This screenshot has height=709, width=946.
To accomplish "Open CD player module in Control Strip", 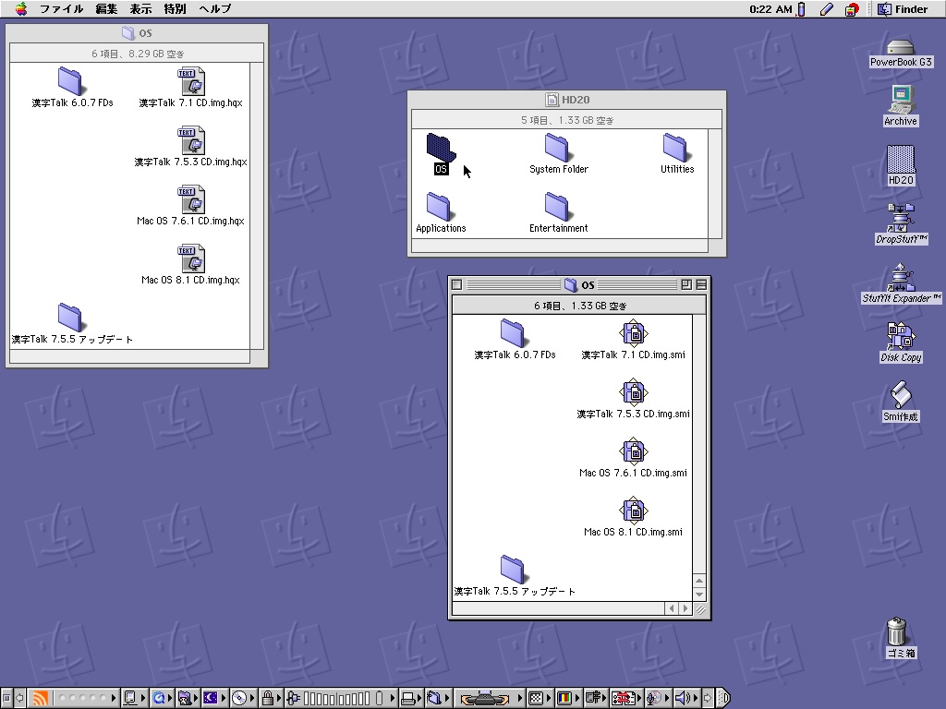I will 243,698.
